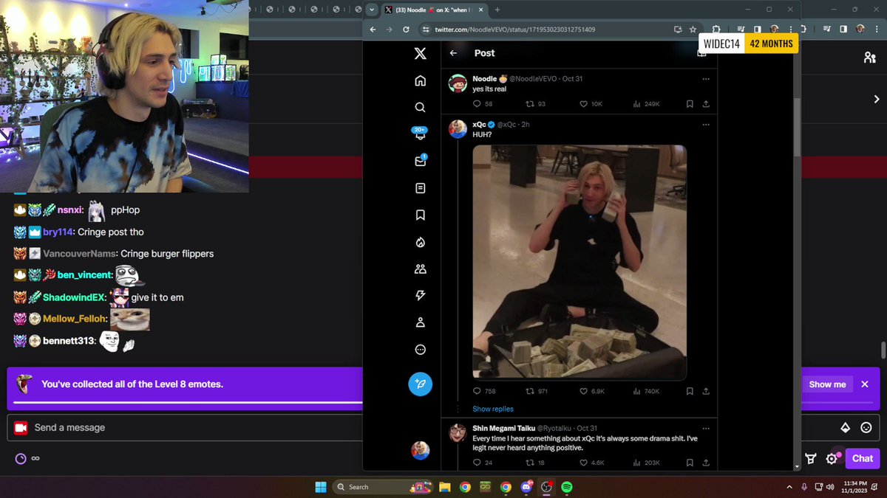The width and height of the screenshot is (887, 498).
Task: Open the X Home icon in sidebar
Action: pyautogui.click(x=420, y=80)
